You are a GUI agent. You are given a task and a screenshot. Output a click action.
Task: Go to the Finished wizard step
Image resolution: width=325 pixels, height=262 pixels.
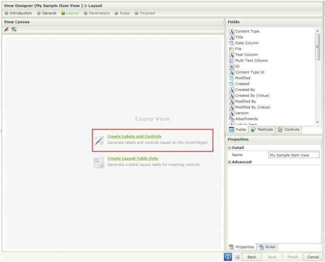(145, 13)
